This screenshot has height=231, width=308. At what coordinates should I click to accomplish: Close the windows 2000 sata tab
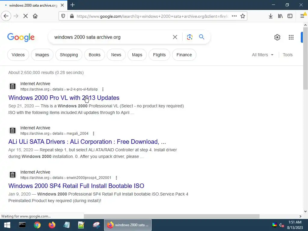62,5
